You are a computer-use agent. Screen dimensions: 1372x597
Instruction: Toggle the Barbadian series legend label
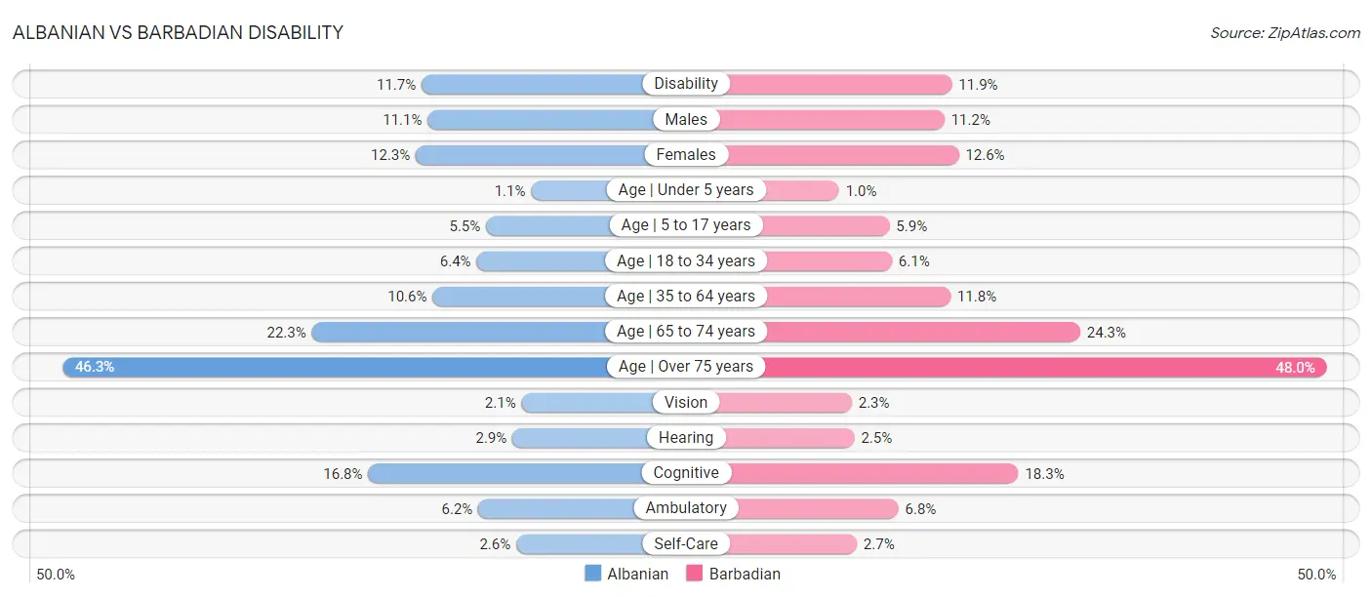click(745, 574)
